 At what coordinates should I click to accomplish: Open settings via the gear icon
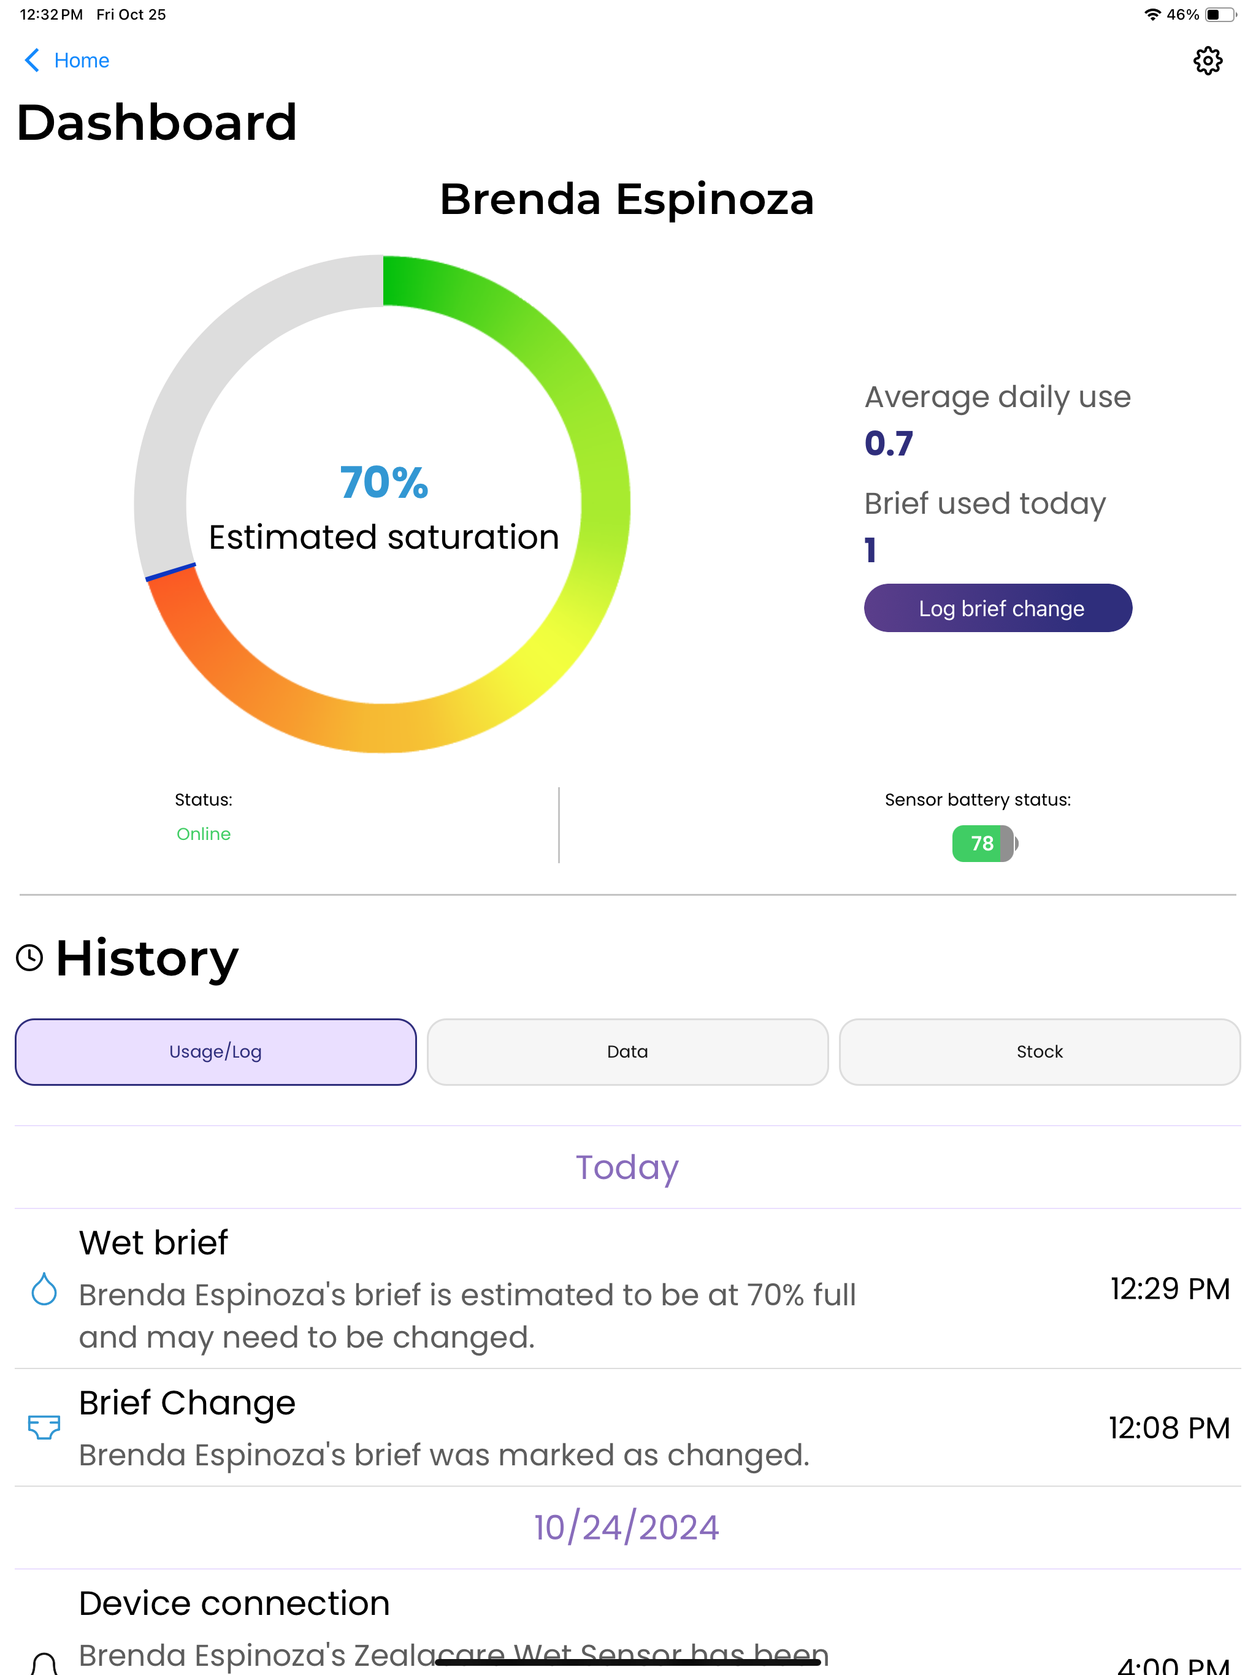tap(1208, 61)
